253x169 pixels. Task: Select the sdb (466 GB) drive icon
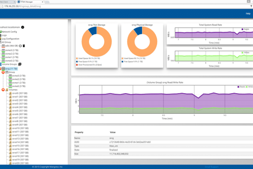click(x=3, y=46)
